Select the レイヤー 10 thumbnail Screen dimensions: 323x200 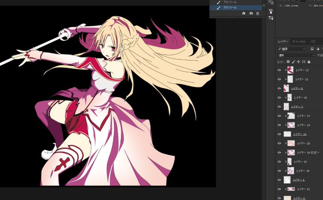click(287, 134)
